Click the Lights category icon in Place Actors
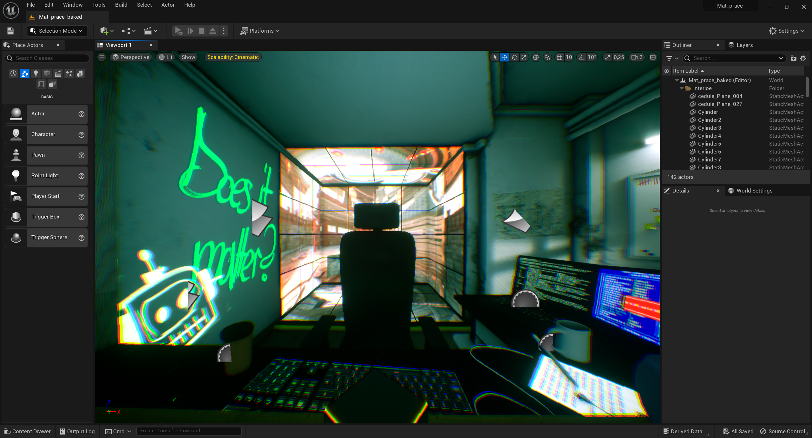Viewport: 812px width, 438px height. [x=36, y=74]
